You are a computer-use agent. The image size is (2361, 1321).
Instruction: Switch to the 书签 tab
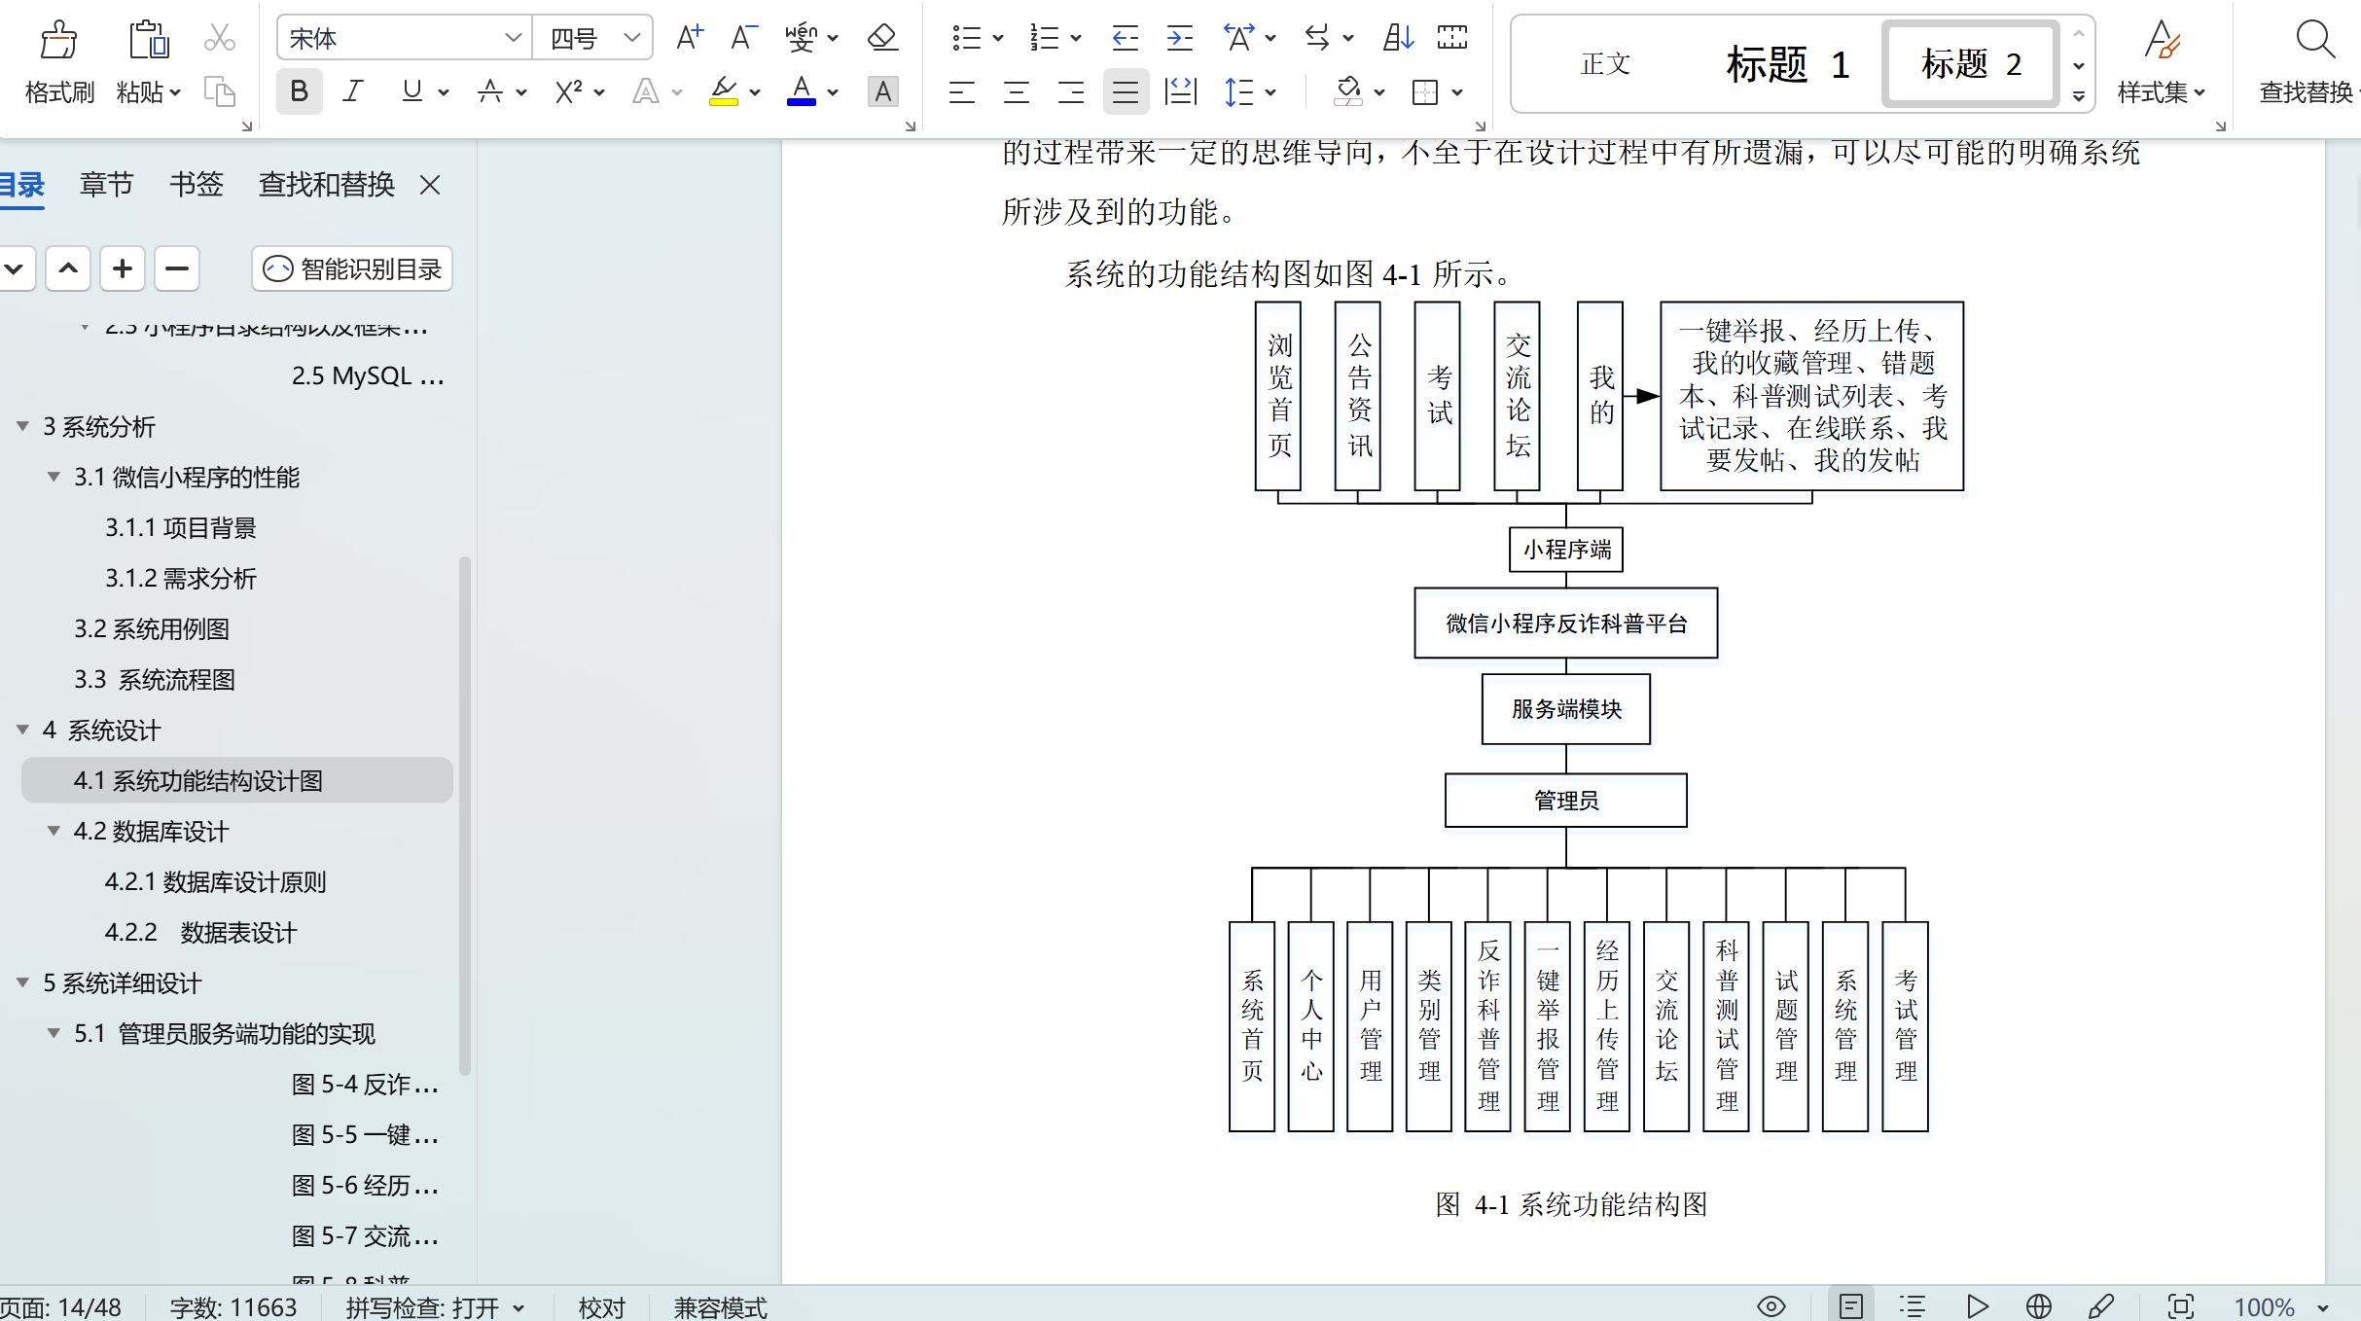(196, 185)
